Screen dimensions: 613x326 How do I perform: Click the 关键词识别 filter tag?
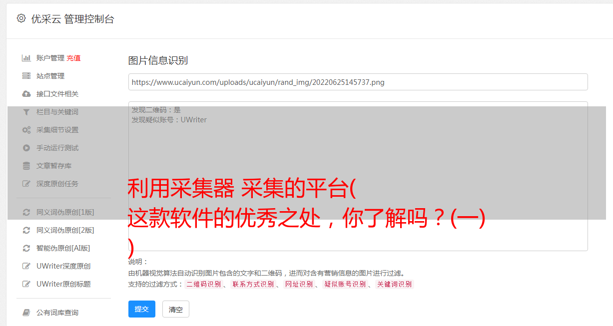coord(395,284)
